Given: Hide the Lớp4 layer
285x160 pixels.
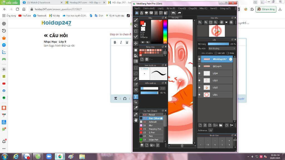Looking at the screenshot, I should (x=199, y=73).
